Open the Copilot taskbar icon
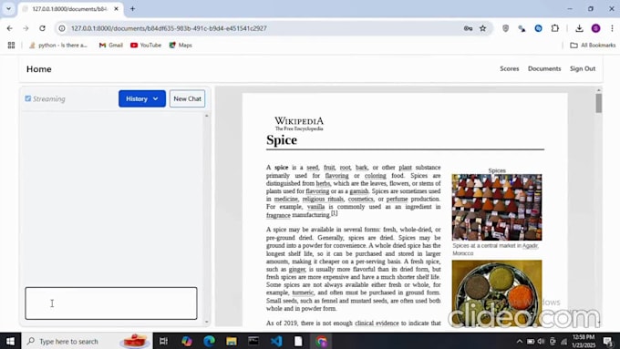This screenshot has width=620, height=349. (x=187, y=341)
